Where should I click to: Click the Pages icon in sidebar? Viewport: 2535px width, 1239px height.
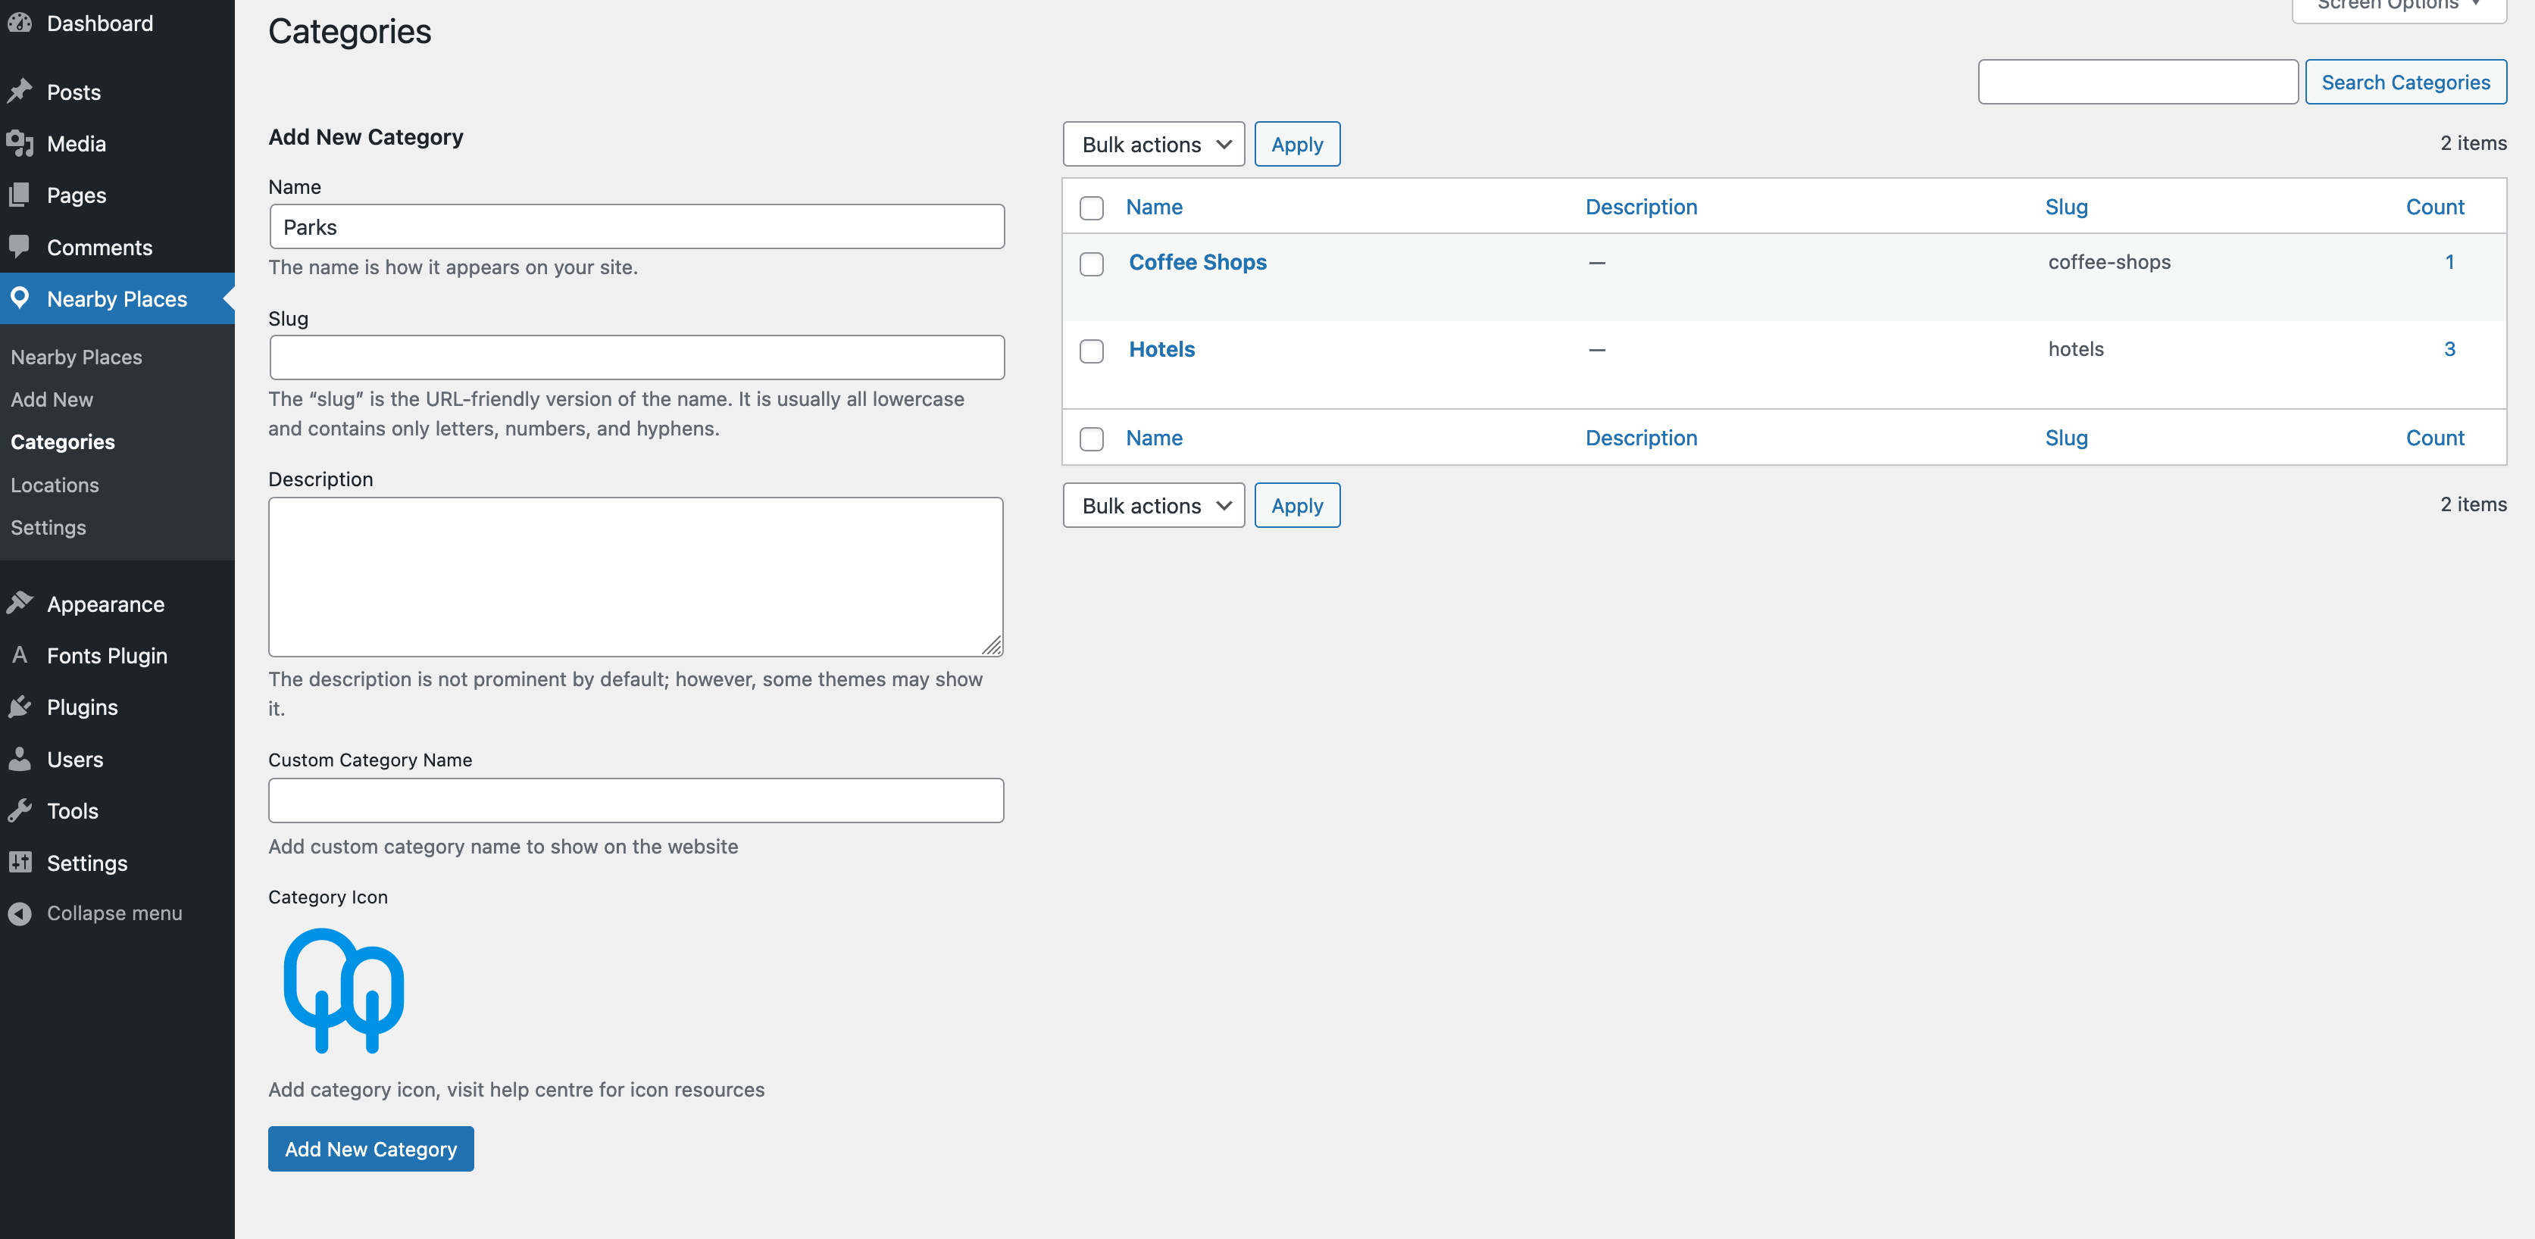(x=20, y=195)
